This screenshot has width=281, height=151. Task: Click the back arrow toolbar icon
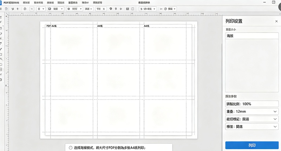point(18,9)
